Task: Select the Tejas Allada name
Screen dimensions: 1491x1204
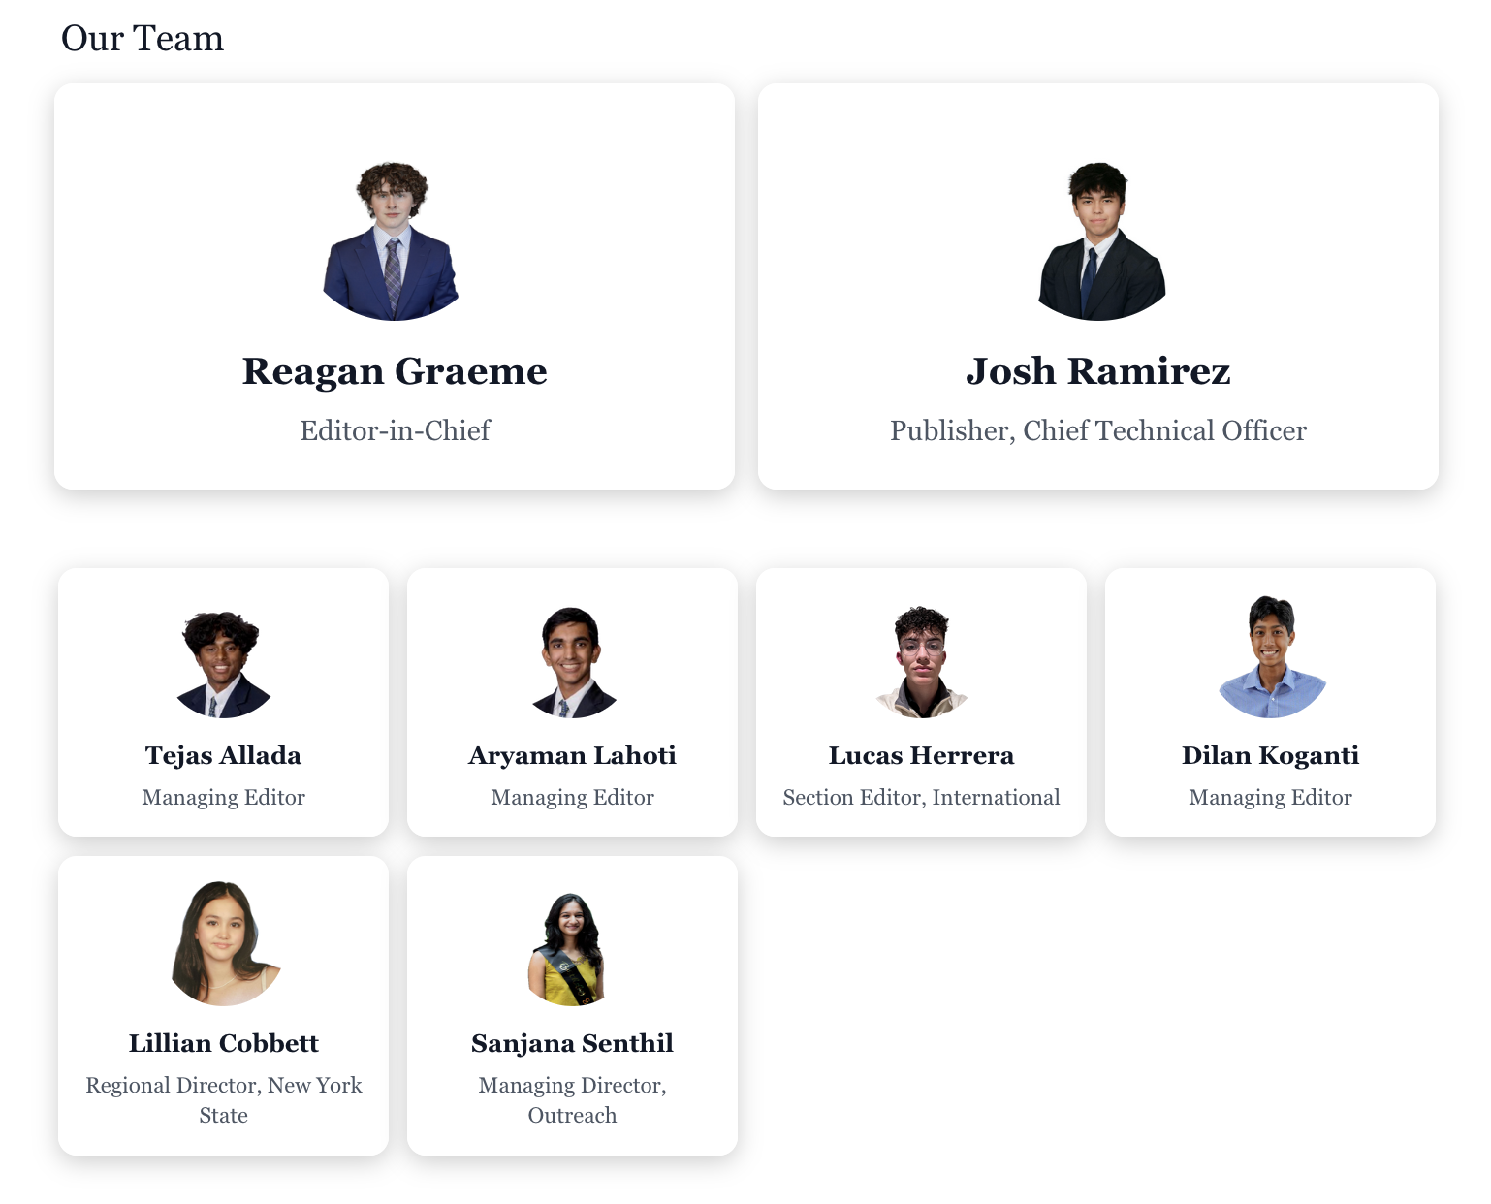Action: [x=223, y=755]
